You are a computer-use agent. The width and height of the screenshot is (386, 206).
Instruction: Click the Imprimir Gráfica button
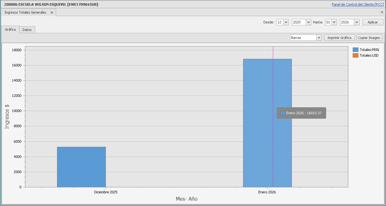[339, 38]
